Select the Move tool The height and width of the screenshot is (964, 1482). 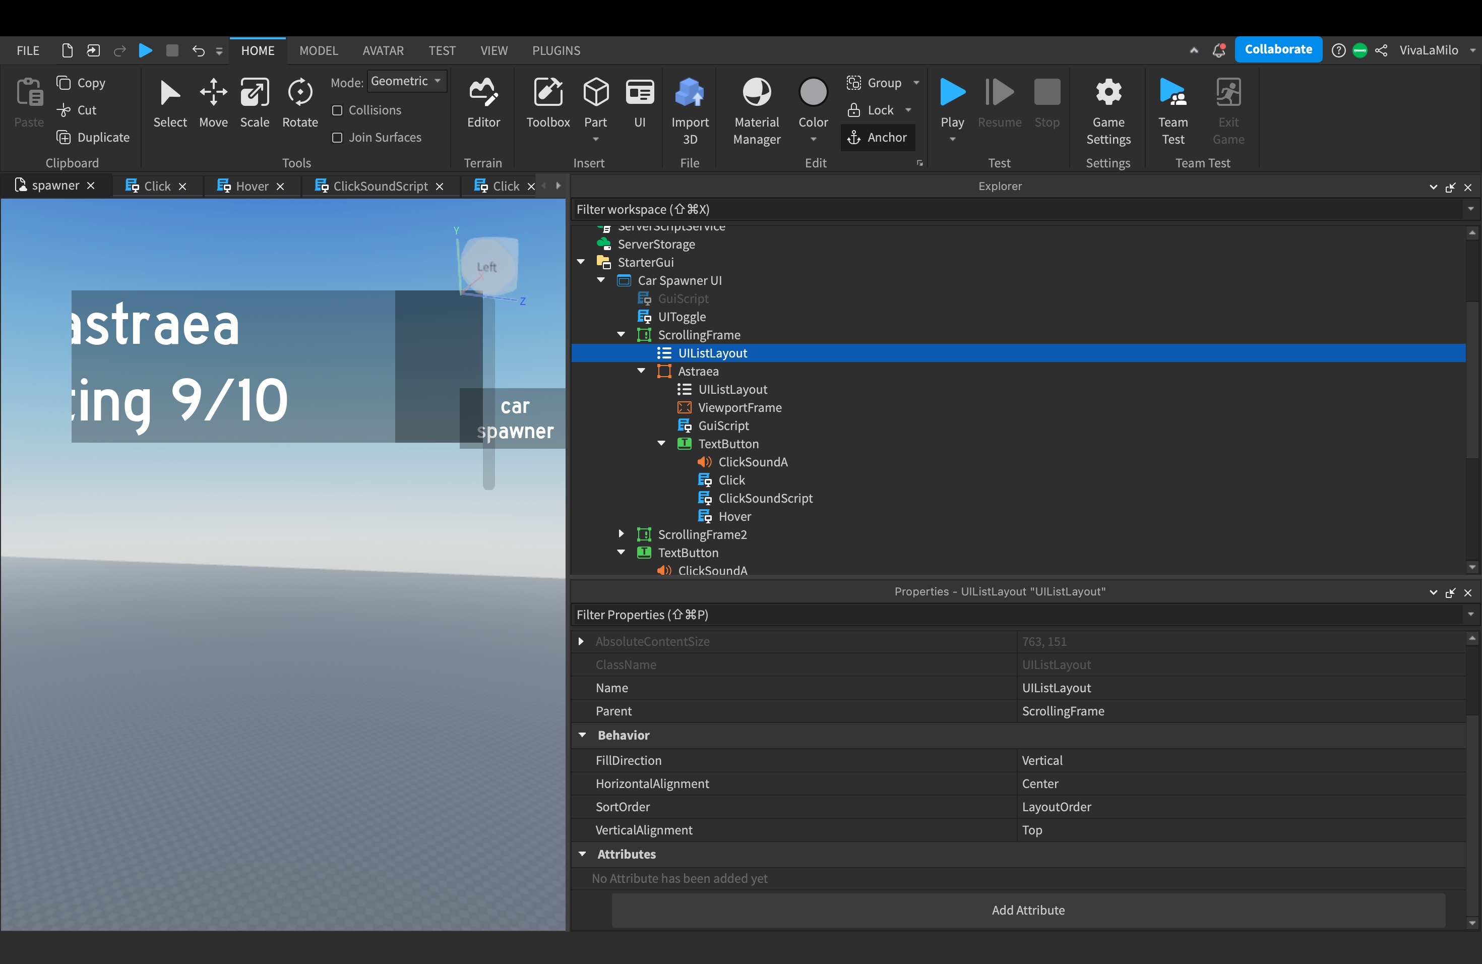click(x=213, y=103)
